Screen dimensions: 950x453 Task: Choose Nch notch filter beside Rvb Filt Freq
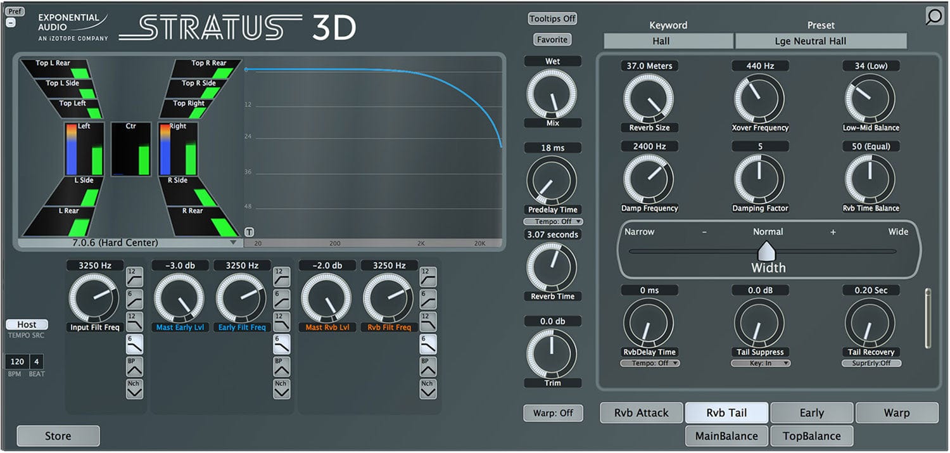tap(429, 388)
